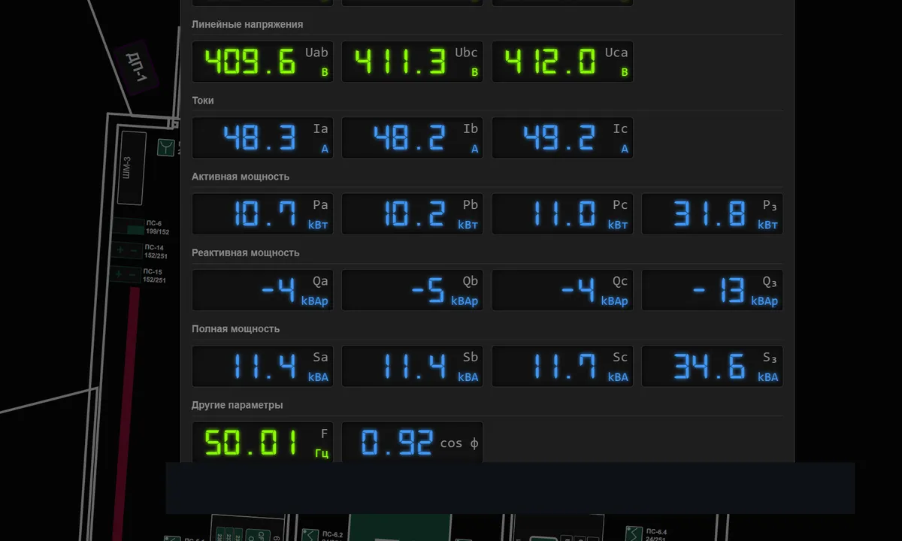Click the green antenna icon beside ШМ-3

[x=165, y=148]
